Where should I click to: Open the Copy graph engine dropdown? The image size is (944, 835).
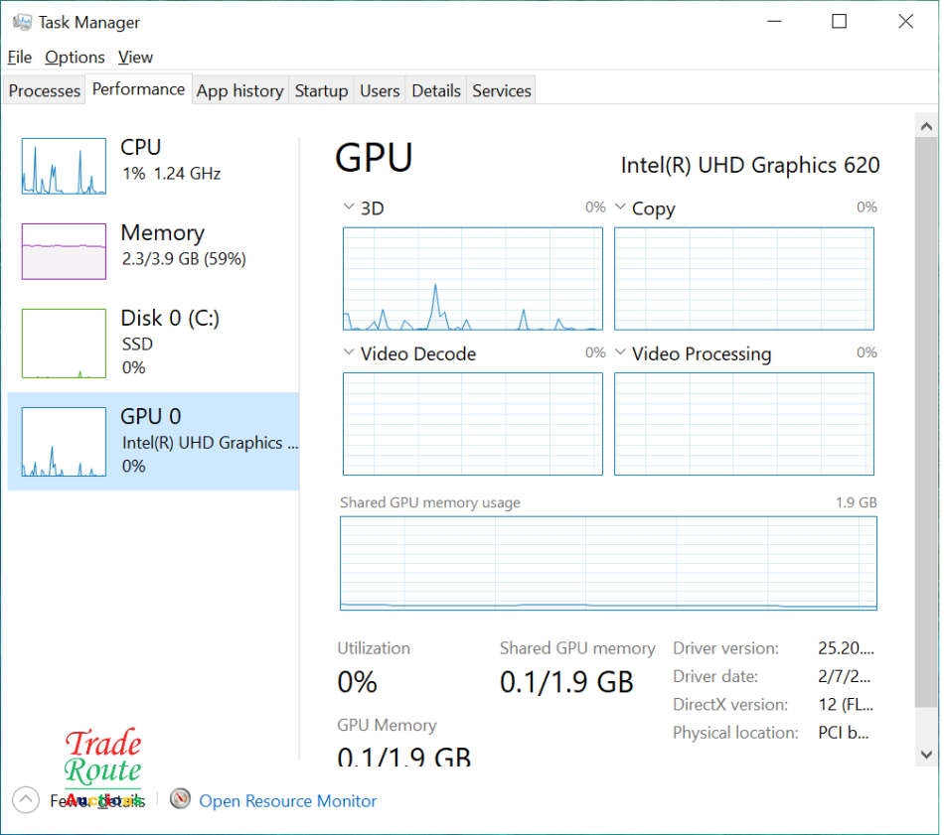click(x=620, y=208)
